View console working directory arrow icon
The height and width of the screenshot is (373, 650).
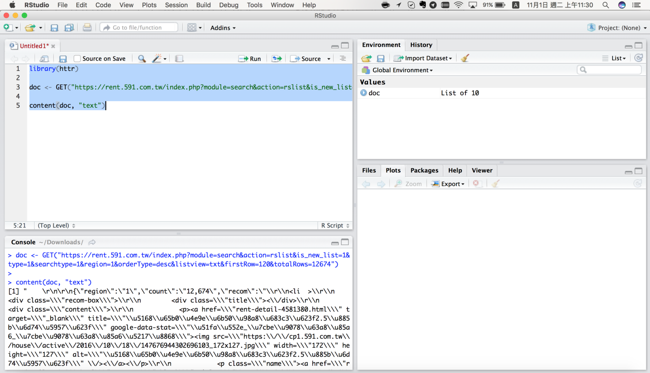pos(92,242)
